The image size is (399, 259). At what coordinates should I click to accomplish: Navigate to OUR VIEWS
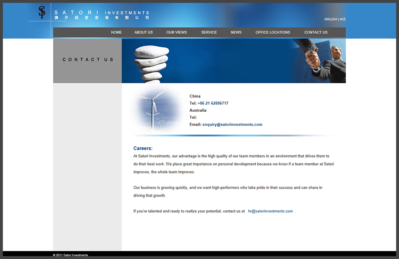pos(176,32)
